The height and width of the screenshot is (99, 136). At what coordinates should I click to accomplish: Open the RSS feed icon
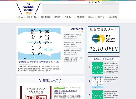99,2
